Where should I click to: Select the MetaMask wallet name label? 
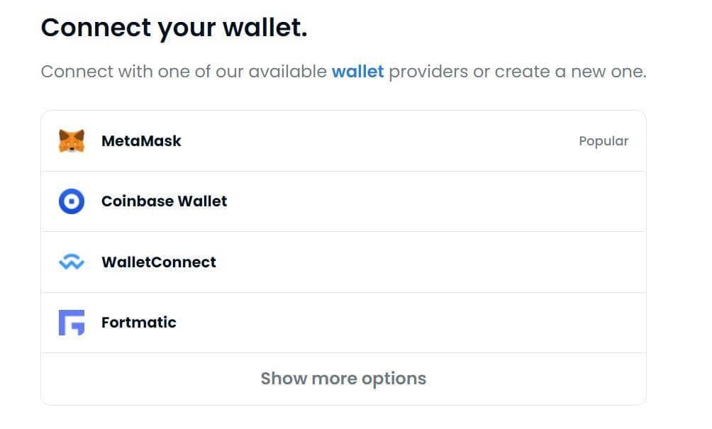(x=141, y=141)
